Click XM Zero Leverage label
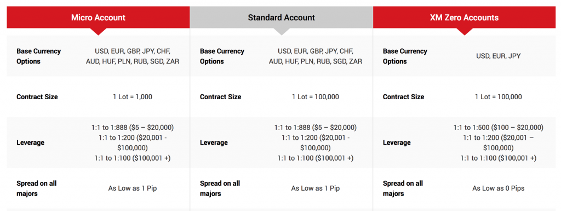 397,142
